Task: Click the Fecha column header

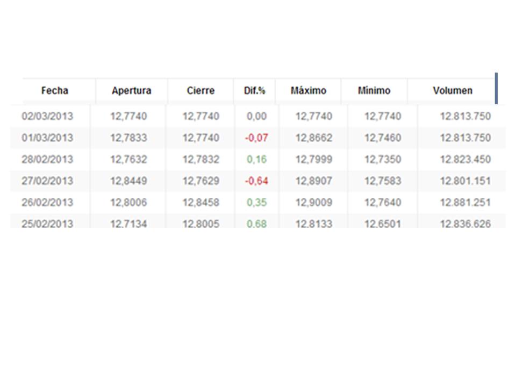Action: pos(55,90)
